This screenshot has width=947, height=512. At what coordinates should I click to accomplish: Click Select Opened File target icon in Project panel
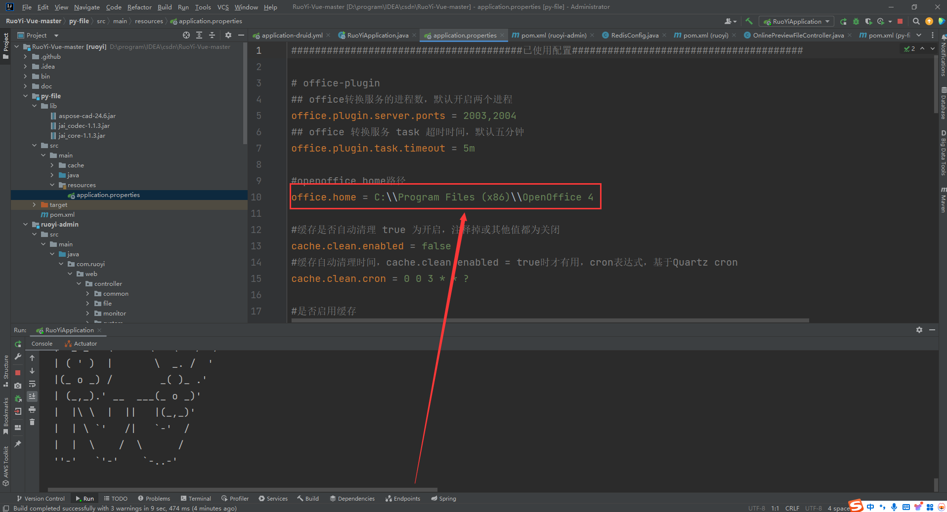186,35
